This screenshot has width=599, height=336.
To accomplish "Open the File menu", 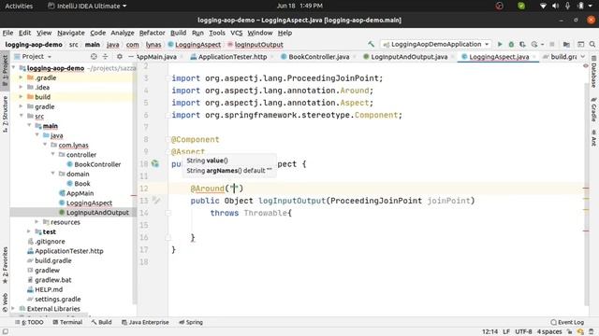I will pos(7,33).
